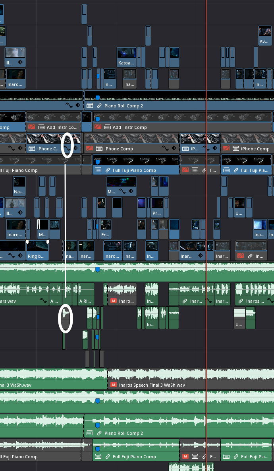The width and height of the screenshot is (274, 471).
Task: Select the Ring b... video clip
Action: coord(37,251)
